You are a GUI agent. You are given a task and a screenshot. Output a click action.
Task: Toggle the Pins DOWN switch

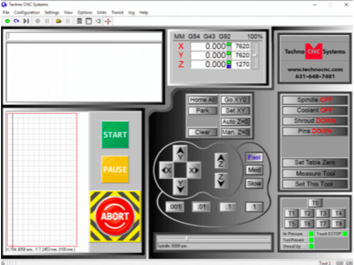[315, 131]
